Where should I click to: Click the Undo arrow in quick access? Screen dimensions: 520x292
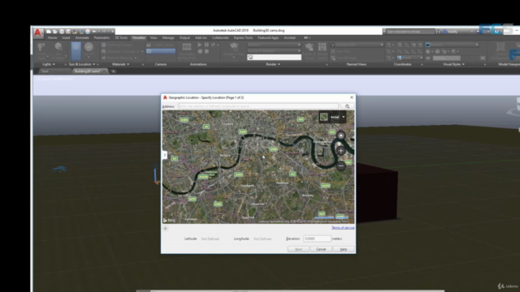click(94, 32)
